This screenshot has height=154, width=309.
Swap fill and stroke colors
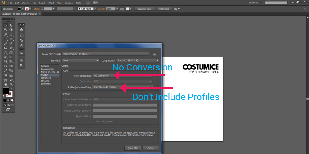(x=12, y=89)
